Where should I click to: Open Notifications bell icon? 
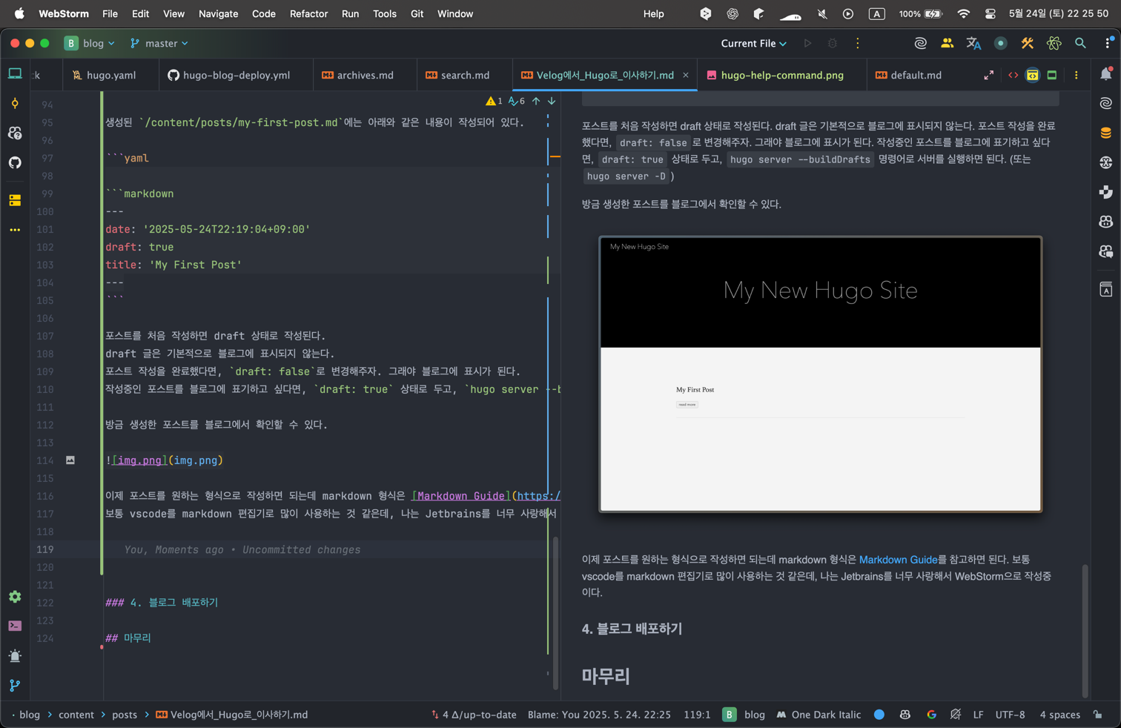click(x=1105, y=74)
